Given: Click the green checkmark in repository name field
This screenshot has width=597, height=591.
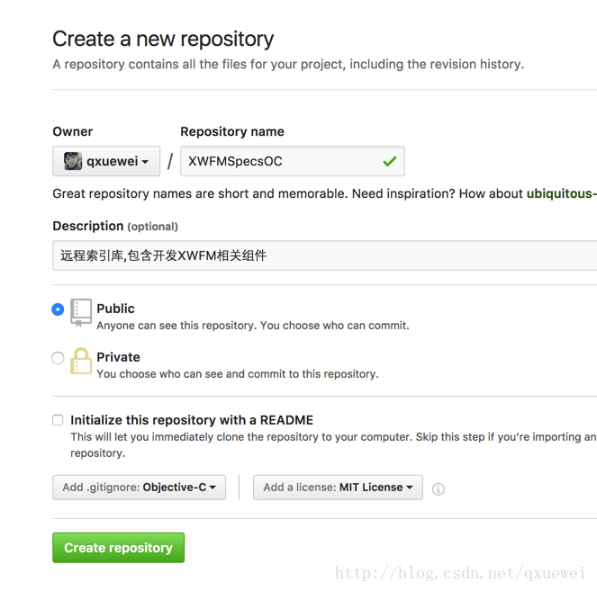Looking at the screenshot, I should pos(390,161).
